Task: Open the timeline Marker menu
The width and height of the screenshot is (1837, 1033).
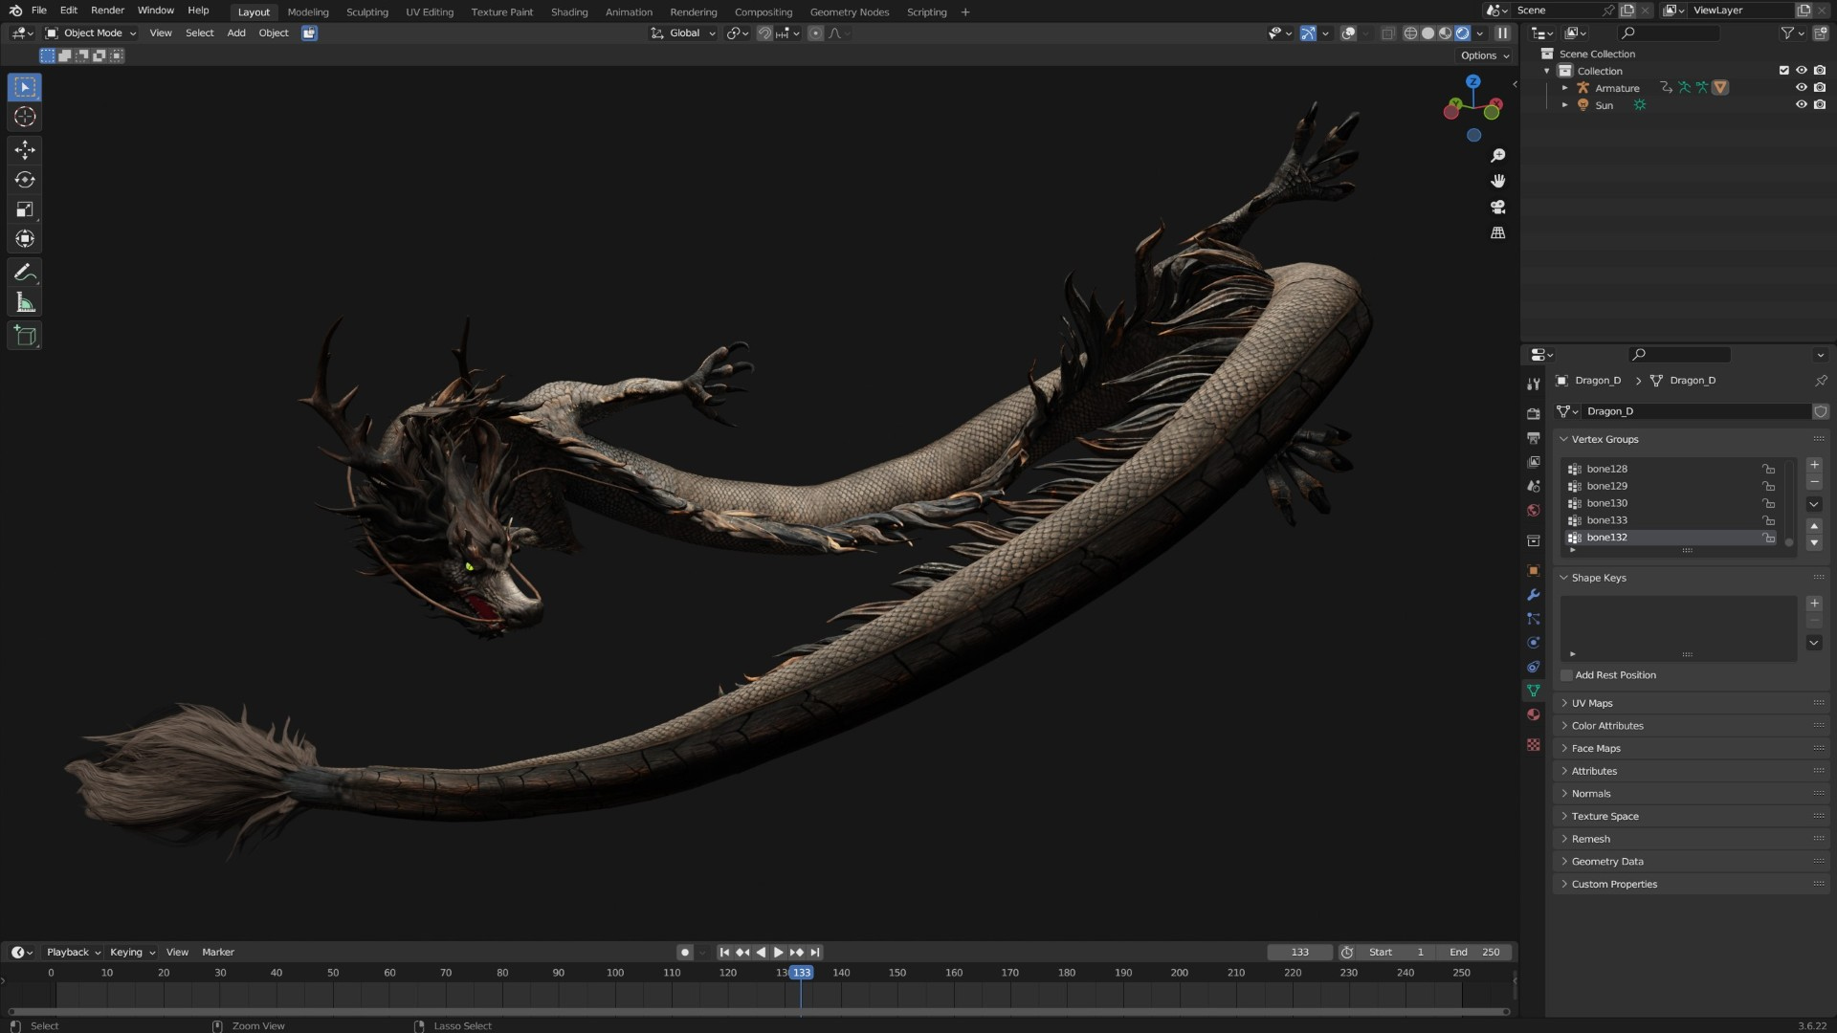Action: click(x=218, y=953)
